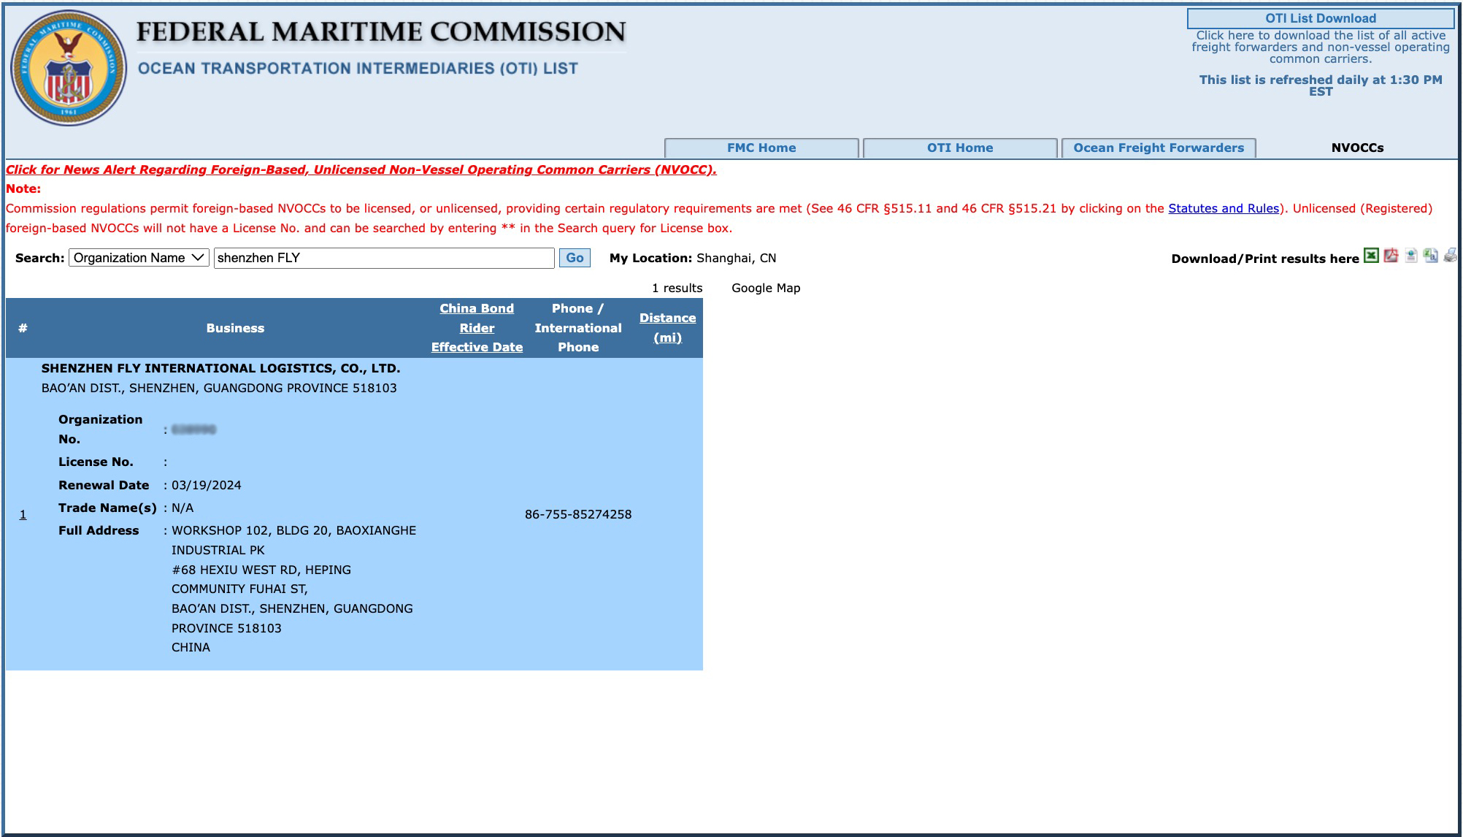Select the NVOCCs tab
The width and height of the screenshot is (1463, 837).
pyautogui.click(x=1356, y=148)
